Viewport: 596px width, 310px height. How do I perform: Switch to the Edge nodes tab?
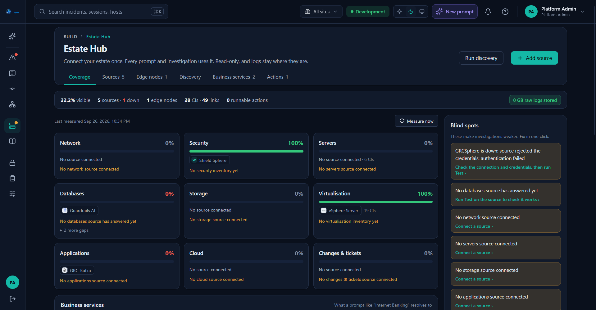(152, 77)
